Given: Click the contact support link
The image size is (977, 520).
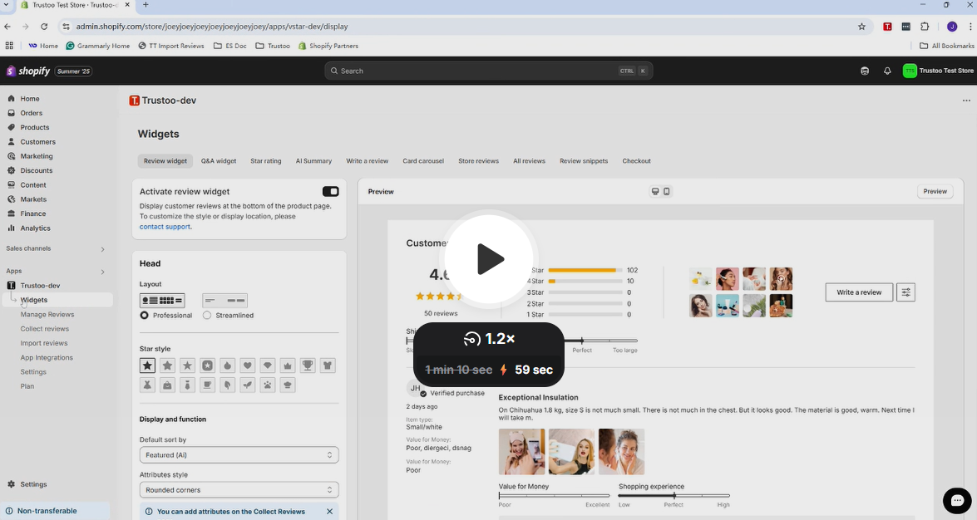Looking at the screenshot, I should pos(165,227).
